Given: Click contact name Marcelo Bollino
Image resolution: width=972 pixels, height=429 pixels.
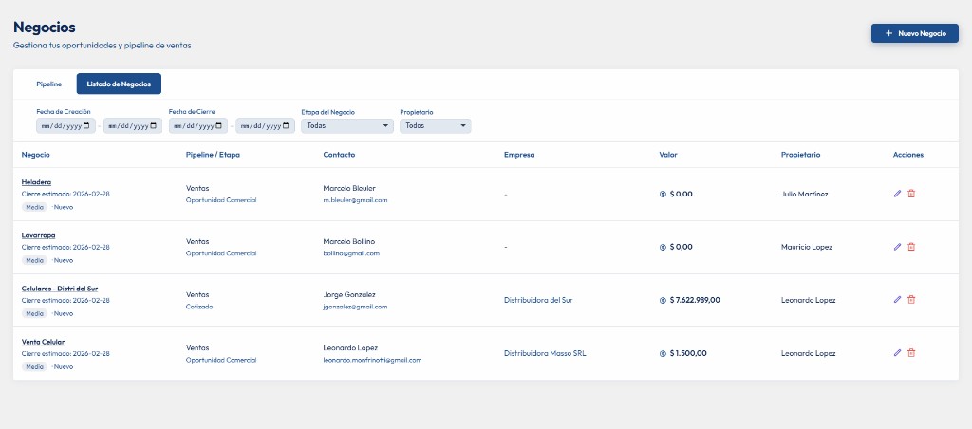Looking at the screenshot, I should pos(349,241).
